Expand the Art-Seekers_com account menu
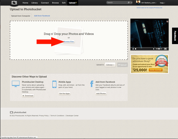The height and width of the screenshot is (139, 178). pyautogui.click(x=149, y=3)
